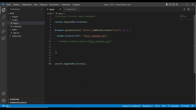Close the app.js tab
Viewport: 196px width, 110px height.
[60, 9]
